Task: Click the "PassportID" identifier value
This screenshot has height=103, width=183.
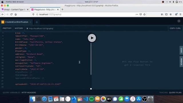Action: (37, 36)
